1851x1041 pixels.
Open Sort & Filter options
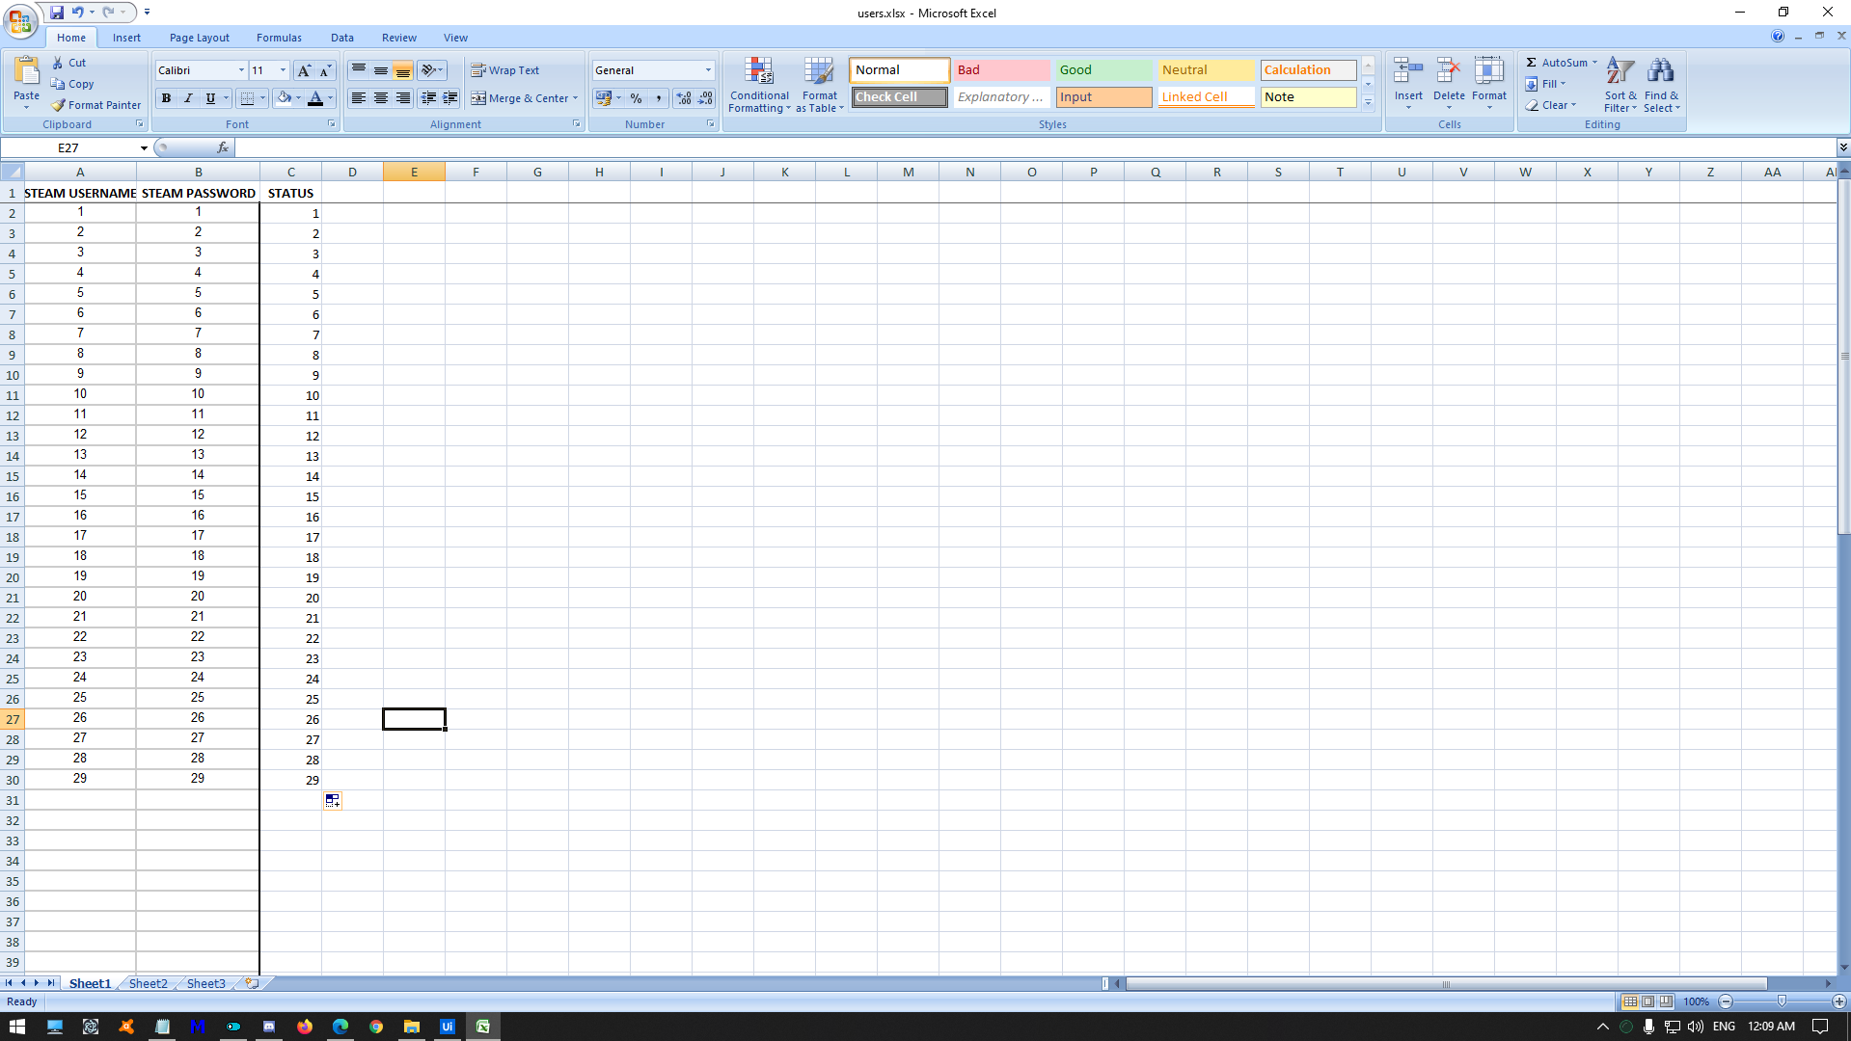1620,85
